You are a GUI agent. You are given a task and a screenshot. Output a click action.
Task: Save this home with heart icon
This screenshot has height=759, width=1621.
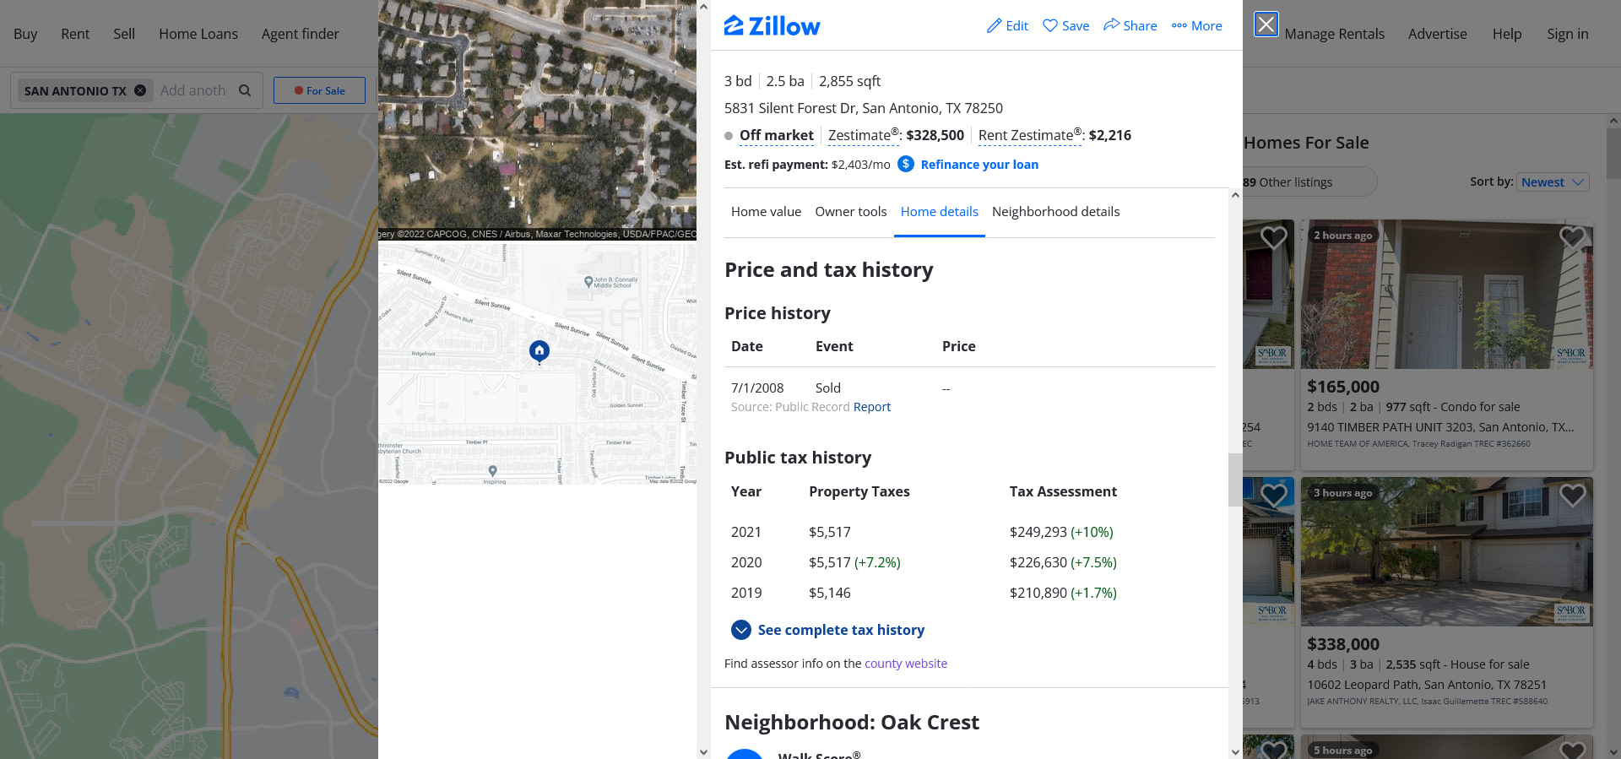point(1049,26)
